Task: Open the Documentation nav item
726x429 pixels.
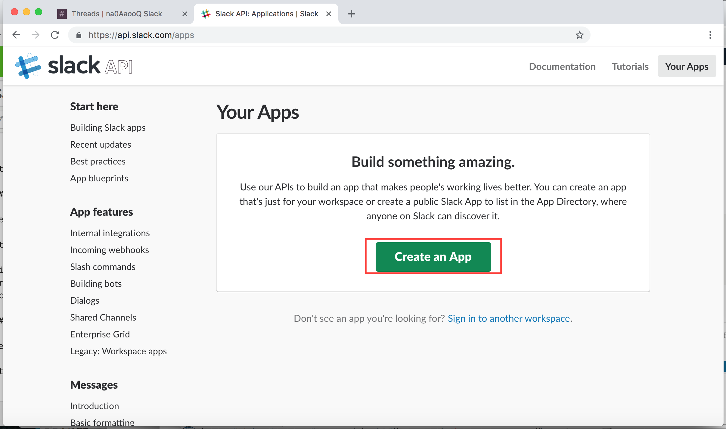Action: (x=562, y=66)
